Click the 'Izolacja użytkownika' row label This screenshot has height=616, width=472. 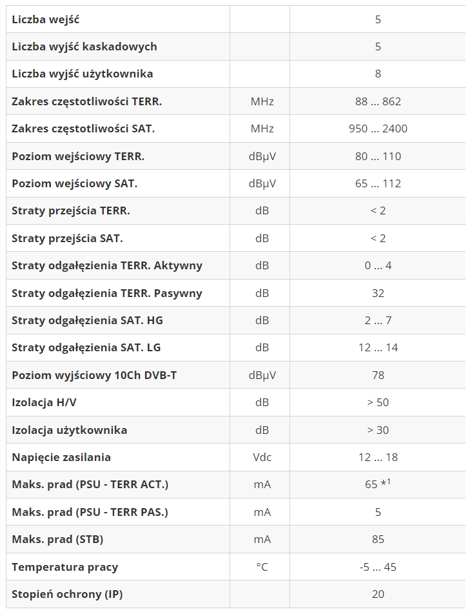click(70, 430)
